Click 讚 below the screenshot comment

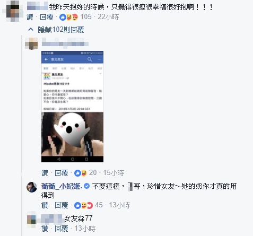[x=45, y=173]
